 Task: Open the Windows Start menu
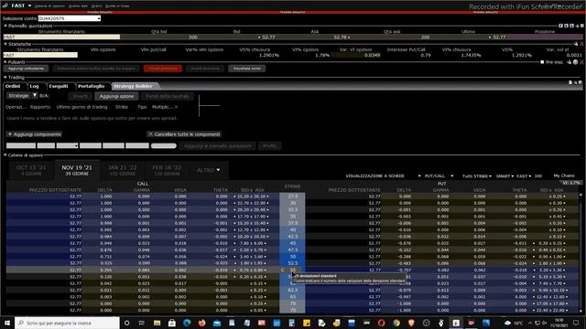(7, 323)
